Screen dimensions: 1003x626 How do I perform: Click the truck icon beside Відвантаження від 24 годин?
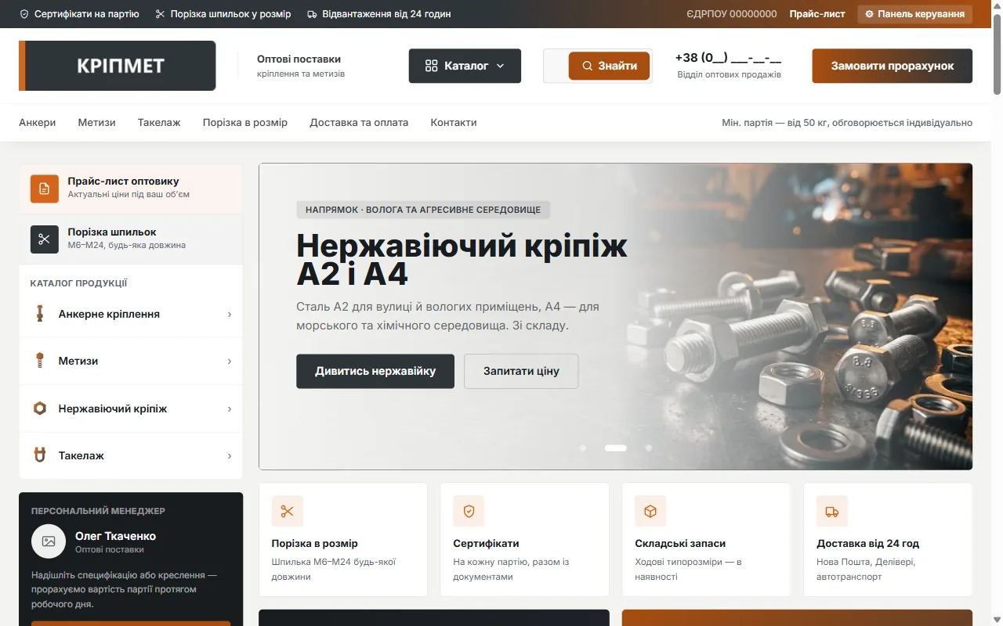(x=312, y=14)
